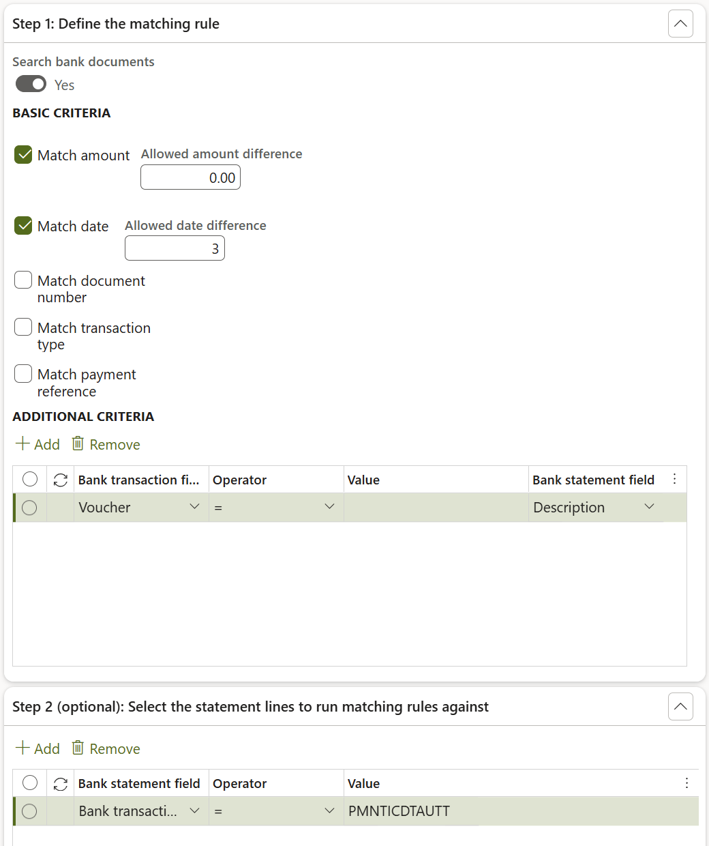Select the Voucher row radio button
This screenshot has height=846, width=709.
[x=29, y=508]
